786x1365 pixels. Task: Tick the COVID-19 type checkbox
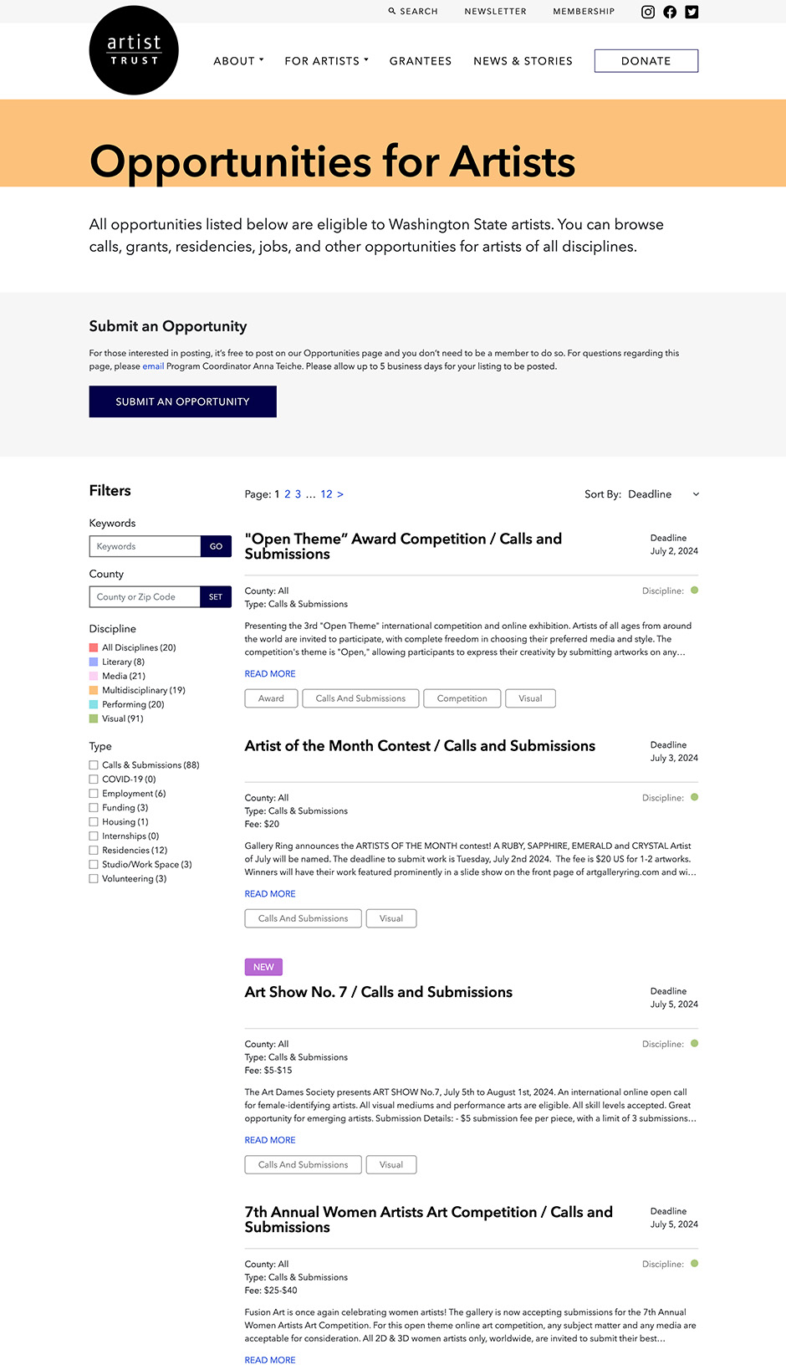point(94,780)
